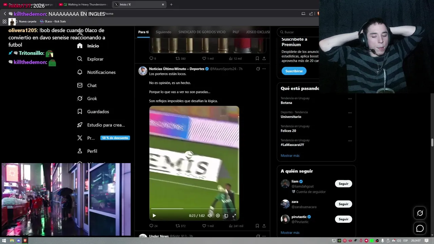Follow liam with Seguir button
Viewport: 434px width, 244px height.
pos(343,184)
